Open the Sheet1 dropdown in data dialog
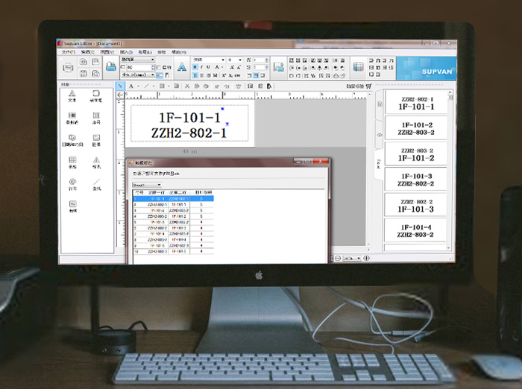The width and height of the screenshot is (522, 389). [146, 184]
